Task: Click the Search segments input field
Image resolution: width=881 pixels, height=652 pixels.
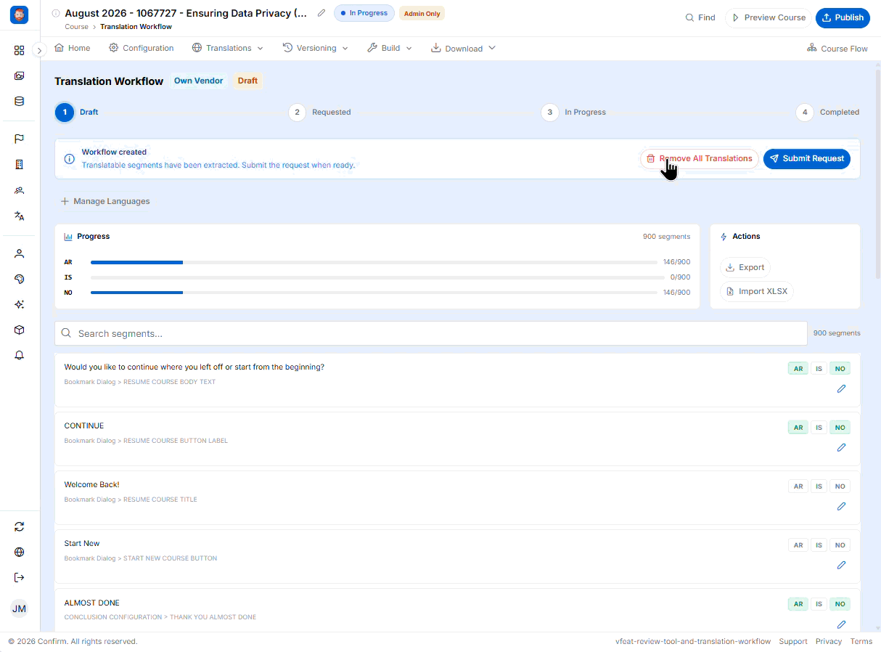Action: coord(431,333)
